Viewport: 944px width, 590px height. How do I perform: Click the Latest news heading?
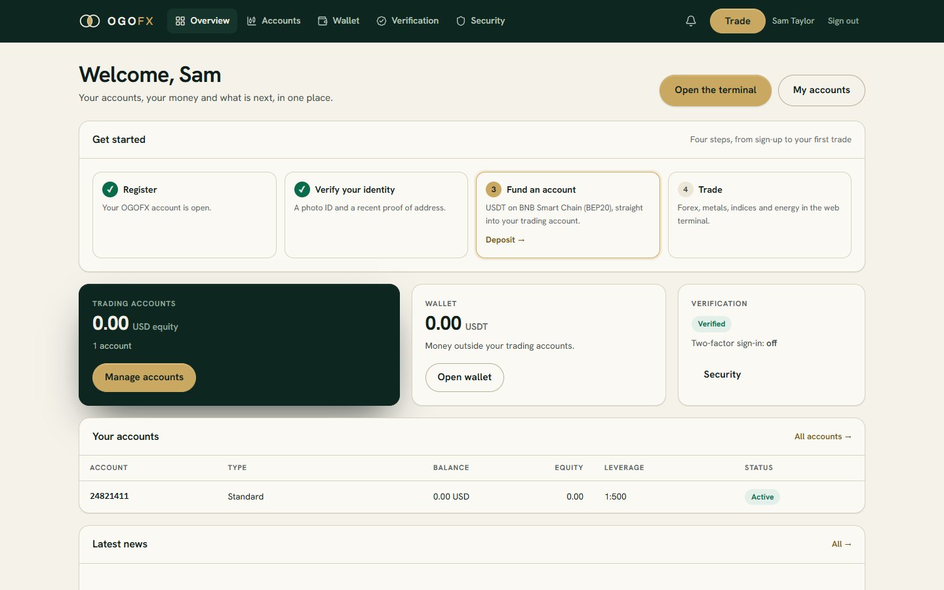pyautogui.click(x=120, y=544)
